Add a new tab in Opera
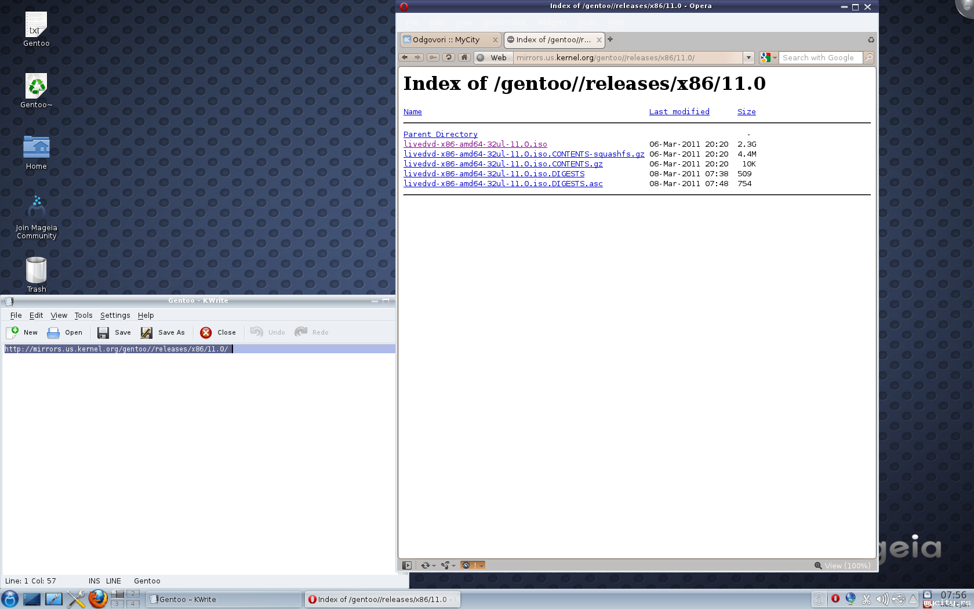974x609 pixels. click(610, 39)
